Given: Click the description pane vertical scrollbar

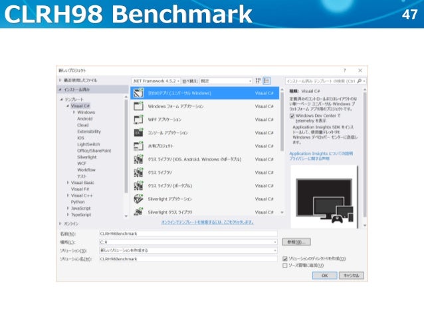Looking at the screenshot, I should pos(365,154).
